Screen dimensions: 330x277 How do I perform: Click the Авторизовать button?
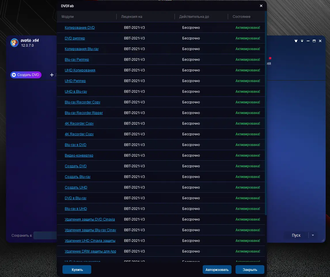[x=217, y=270]
